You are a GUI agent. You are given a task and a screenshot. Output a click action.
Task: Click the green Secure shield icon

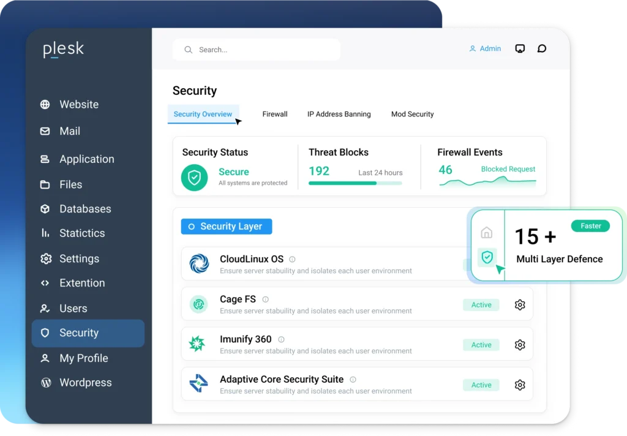(x=194, y=178)
